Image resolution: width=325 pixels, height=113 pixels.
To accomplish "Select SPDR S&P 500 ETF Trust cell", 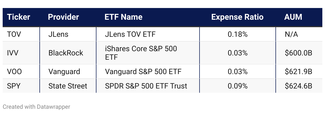I will tap(146, 86).
